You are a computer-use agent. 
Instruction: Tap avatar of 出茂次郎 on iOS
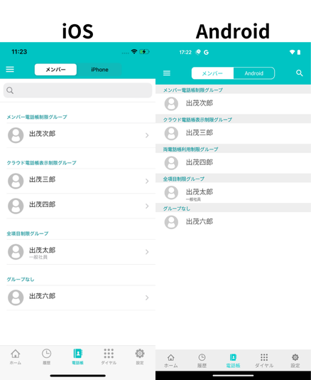pyautogui.click(x=16, y=135)
